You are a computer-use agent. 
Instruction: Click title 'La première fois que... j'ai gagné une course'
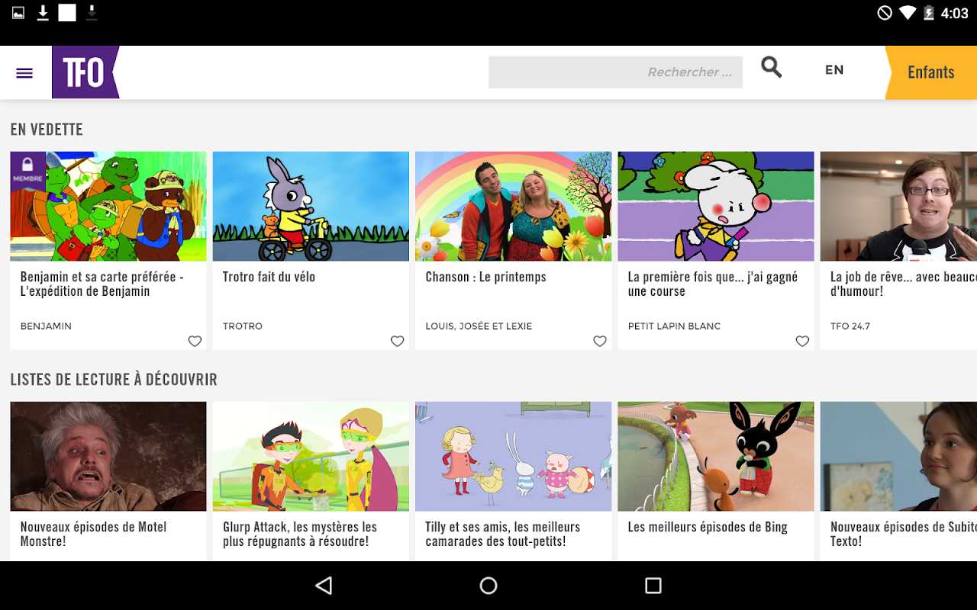point(713,284)
